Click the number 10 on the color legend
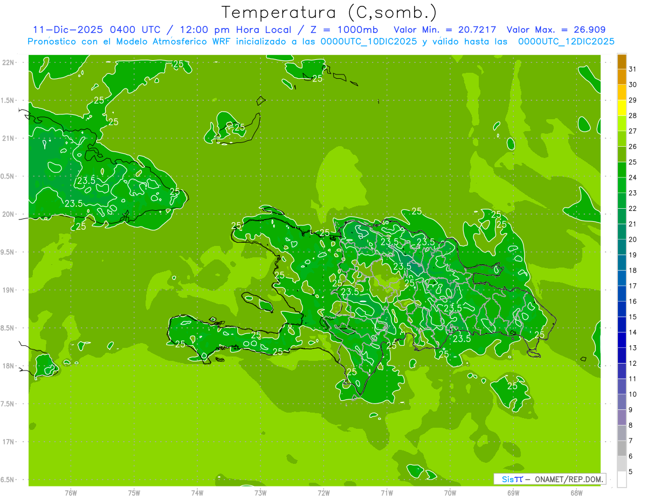This screenshot has height=500, width=647. (x=633, y=394)
